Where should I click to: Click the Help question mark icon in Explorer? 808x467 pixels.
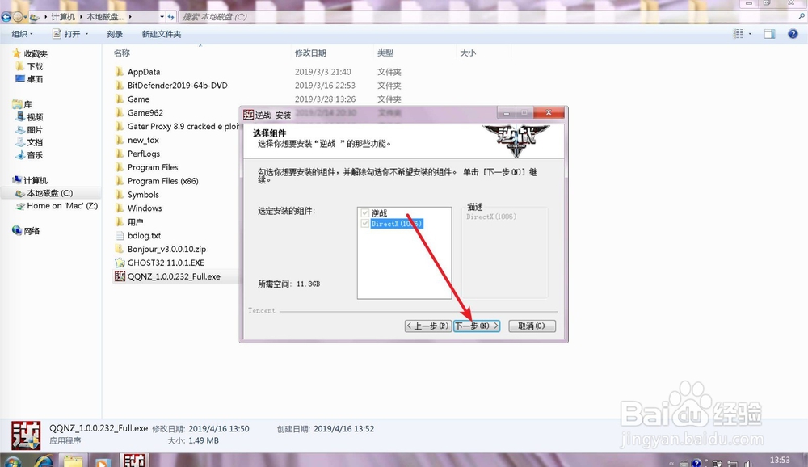click(793, 33)
